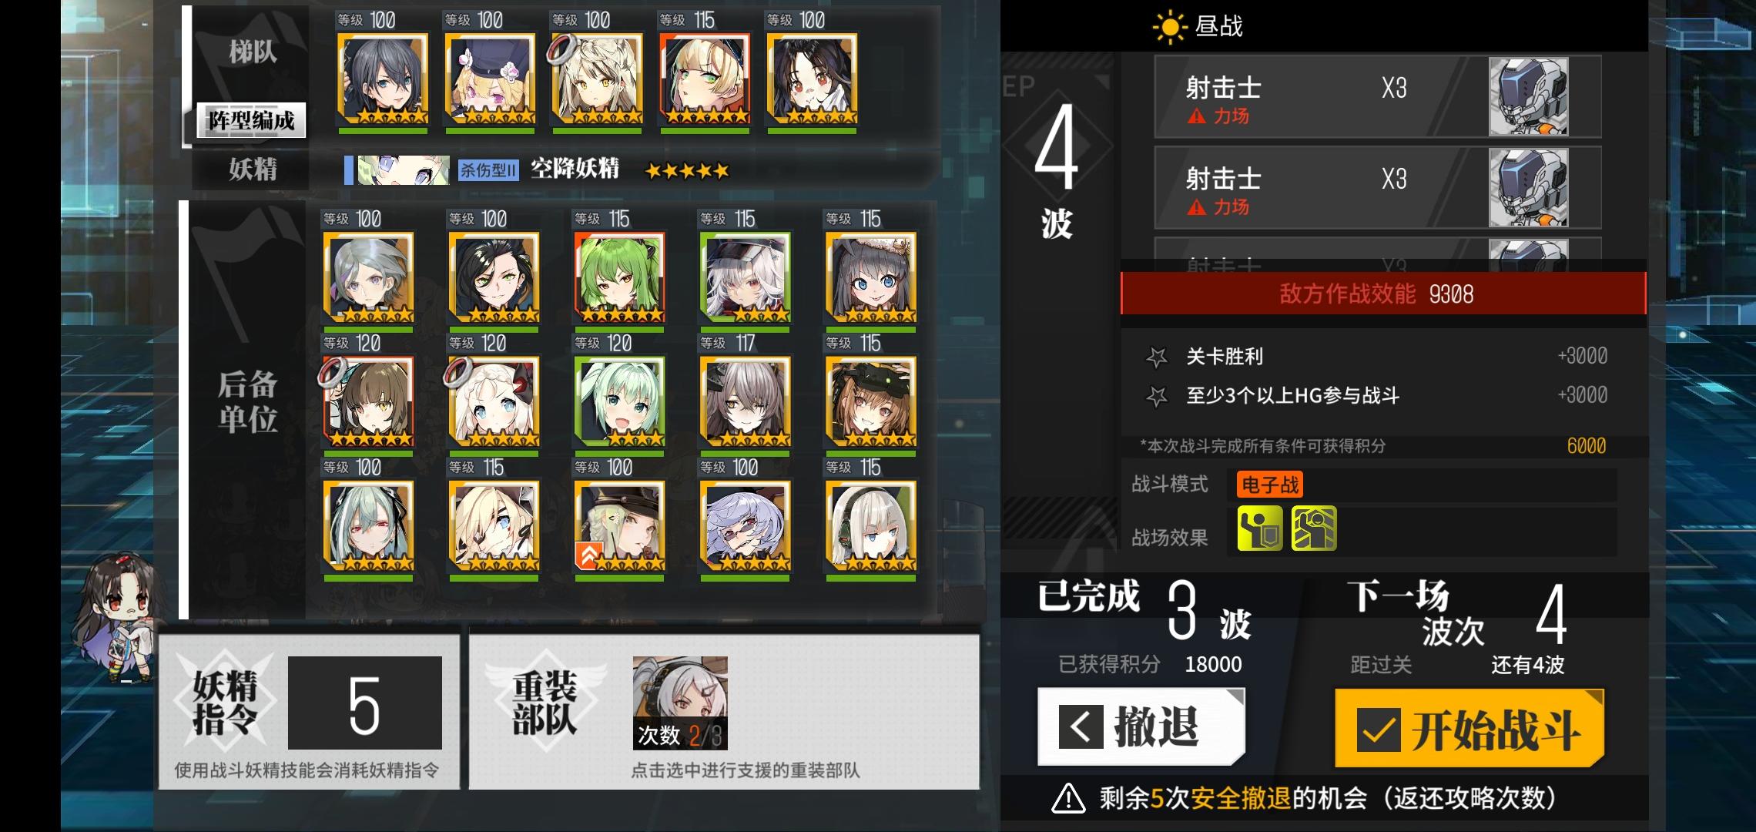The height and width of the screenshot is (832, 1756).
Task: Select the first echelon member, dark-haired level 100
Action: point(383,79)
